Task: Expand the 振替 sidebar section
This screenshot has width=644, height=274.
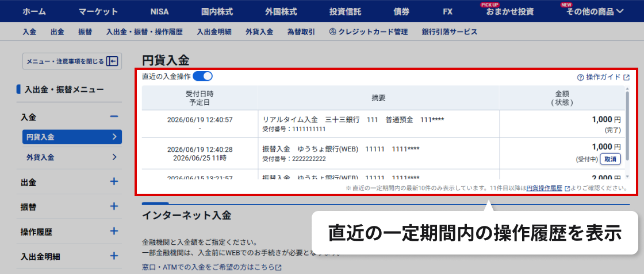Action: tap(114, 206)
